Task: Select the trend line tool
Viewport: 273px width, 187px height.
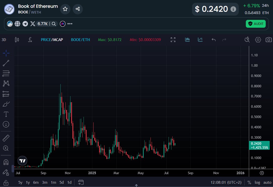Action: tap(6, 63)
